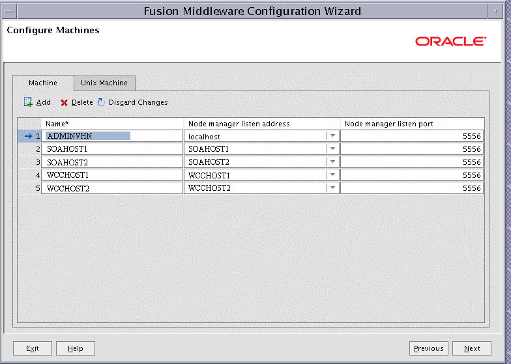Click the Exit button
This screenshot has height=364, width=511.
point(33,348)
